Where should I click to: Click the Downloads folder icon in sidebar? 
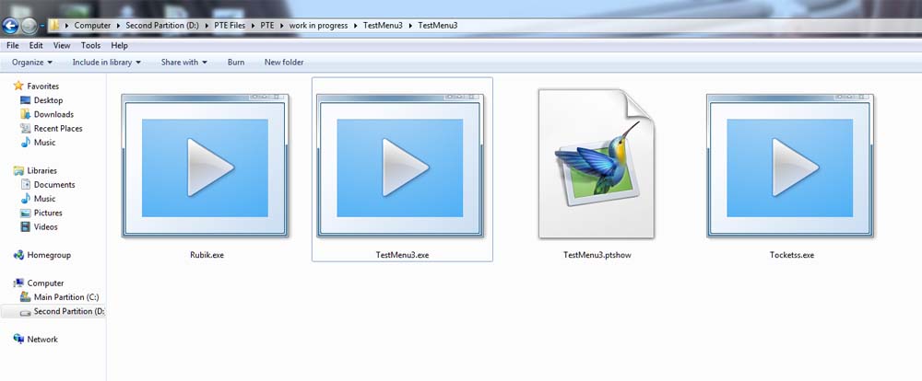click(x=25, y=114)
